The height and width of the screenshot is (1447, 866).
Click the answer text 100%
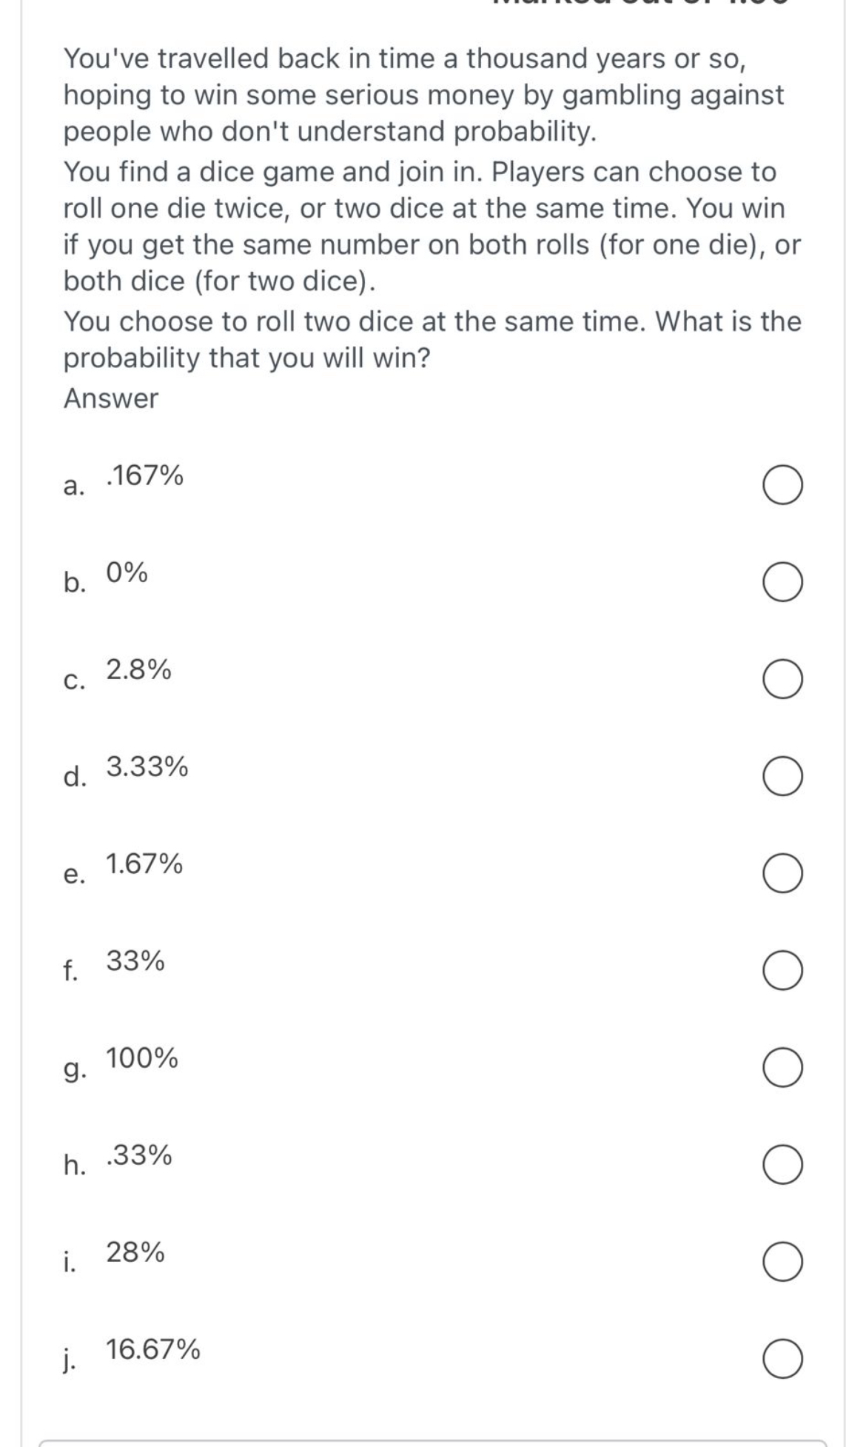[x=142, y=1058]
